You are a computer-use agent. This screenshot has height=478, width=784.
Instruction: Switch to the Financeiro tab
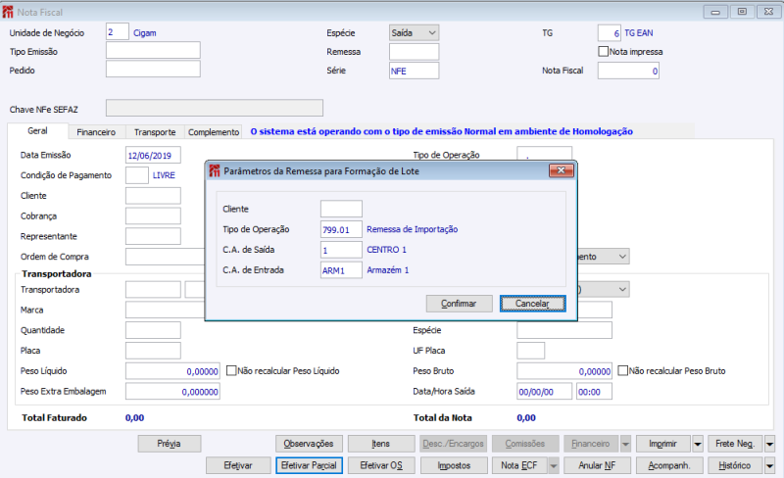coord(96,132)
